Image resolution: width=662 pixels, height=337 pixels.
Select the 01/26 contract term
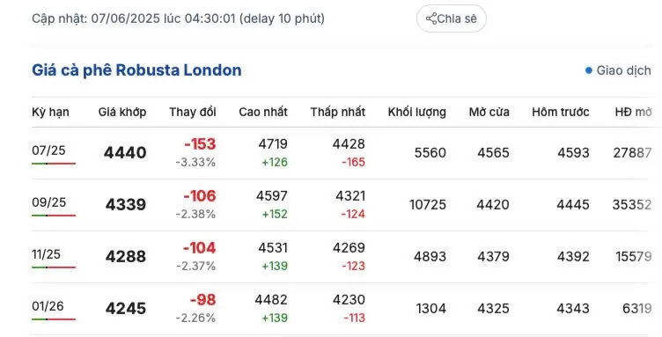click(48, 306)
